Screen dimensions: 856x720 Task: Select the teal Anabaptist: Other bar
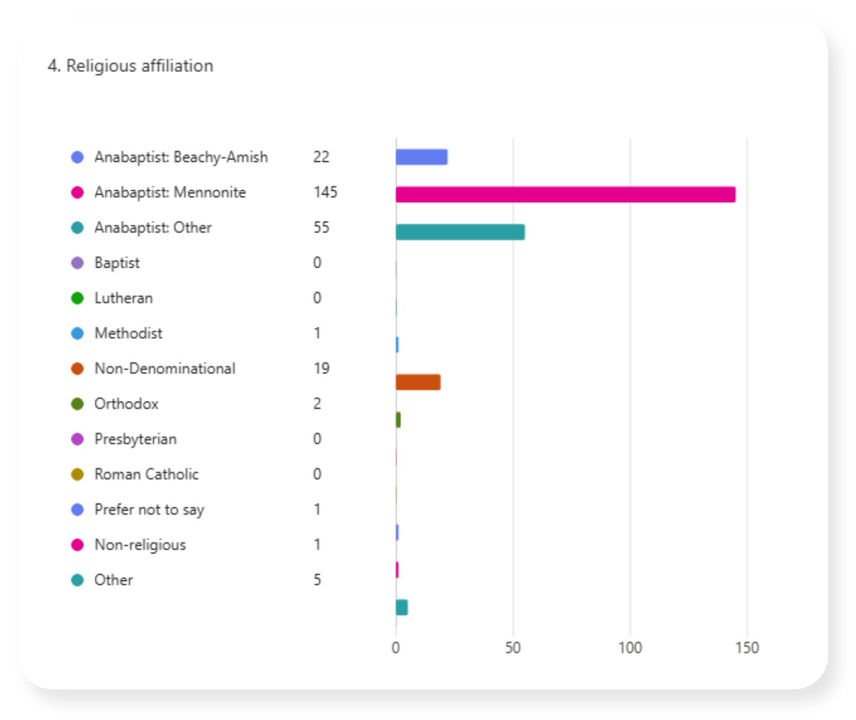460,232
